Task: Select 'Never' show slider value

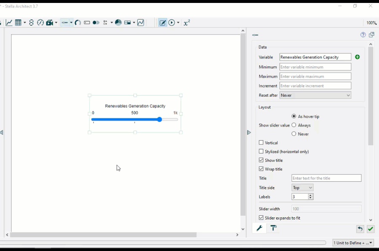Action: (294, 134)
